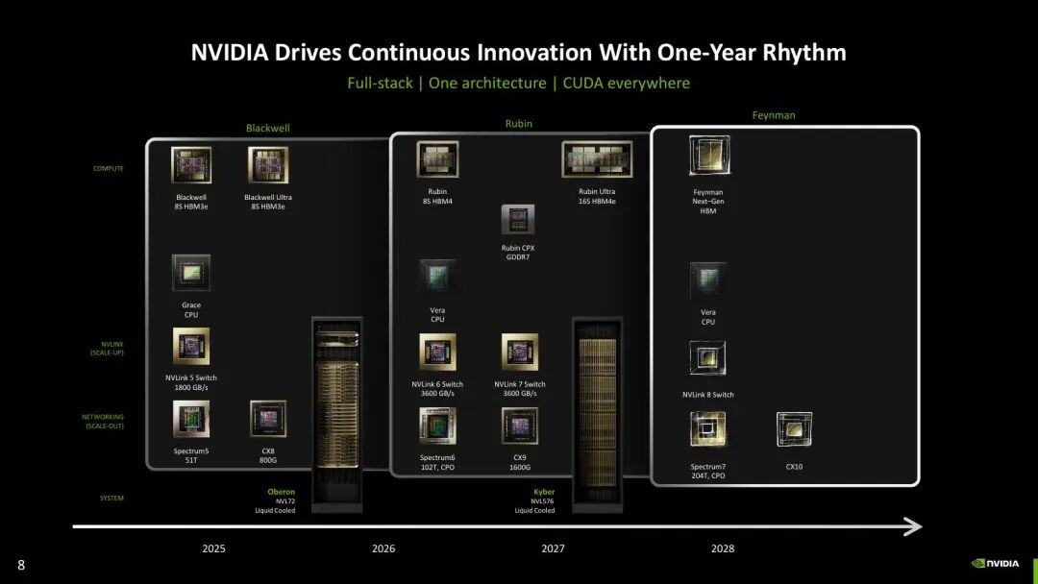Click the 2027 timeline label
This screenshot has height=584, width=1038.
tap(554, 548)
